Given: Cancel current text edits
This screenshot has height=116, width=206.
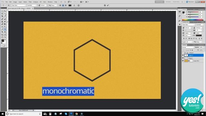Looking at the screenshot, I should [x=105, y=5].
